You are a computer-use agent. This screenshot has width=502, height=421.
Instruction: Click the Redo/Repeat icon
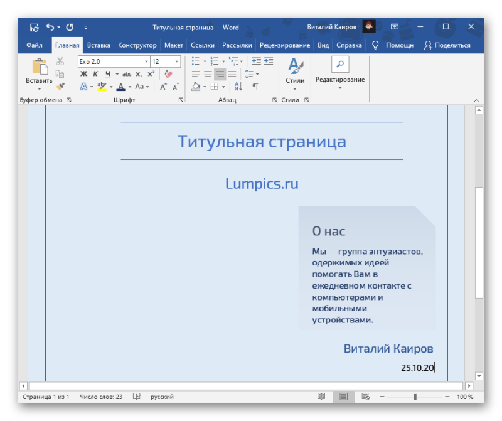(x=70, y=27)
